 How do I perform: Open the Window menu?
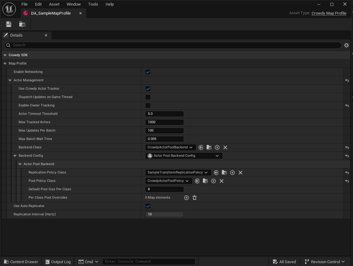[74, 4]
